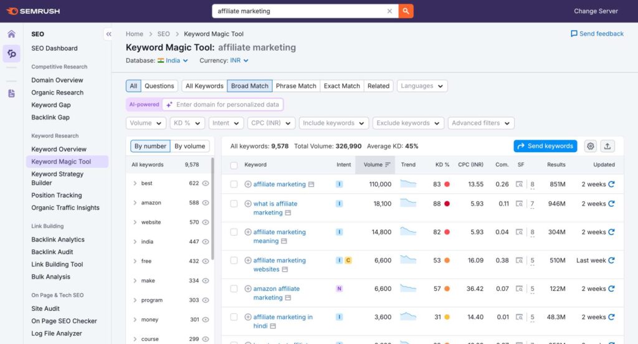
Task: Add amazon affiliate marketing with plus icon
Action: point(248,289)
